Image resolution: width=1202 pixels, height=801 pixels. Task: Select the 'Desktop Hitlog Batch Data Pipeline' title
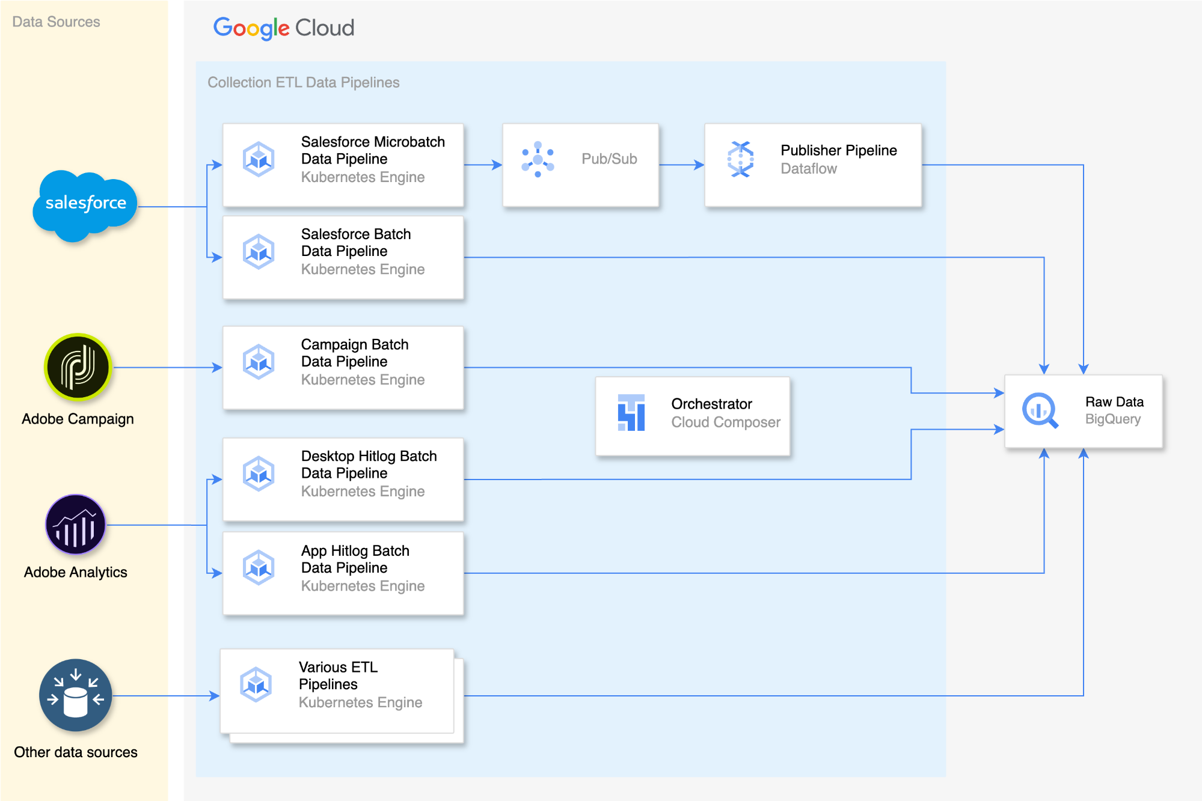click(369, 464)
